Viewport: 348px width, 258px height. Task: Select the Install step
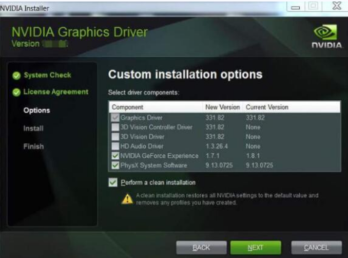coord(33,128)
